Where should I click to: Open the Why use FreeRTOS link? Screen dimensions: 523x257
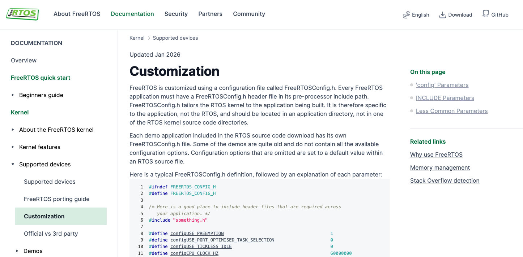point(436,154)
